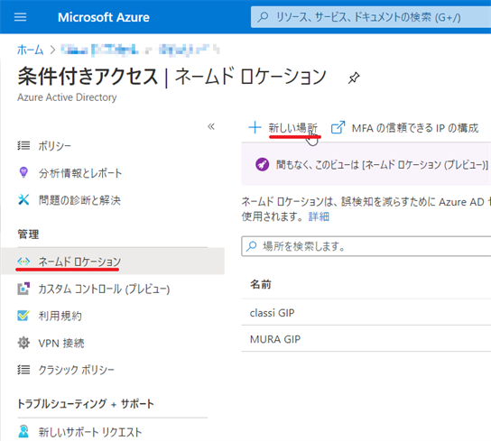Open the hamburger portal menu
This screenshot has width=491, height=441.
coord(21,17)
